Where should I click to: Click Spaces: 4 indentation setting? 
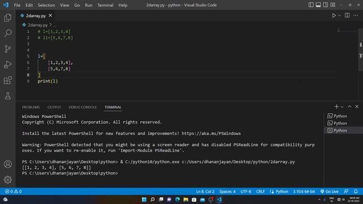(x=227, y=192)
